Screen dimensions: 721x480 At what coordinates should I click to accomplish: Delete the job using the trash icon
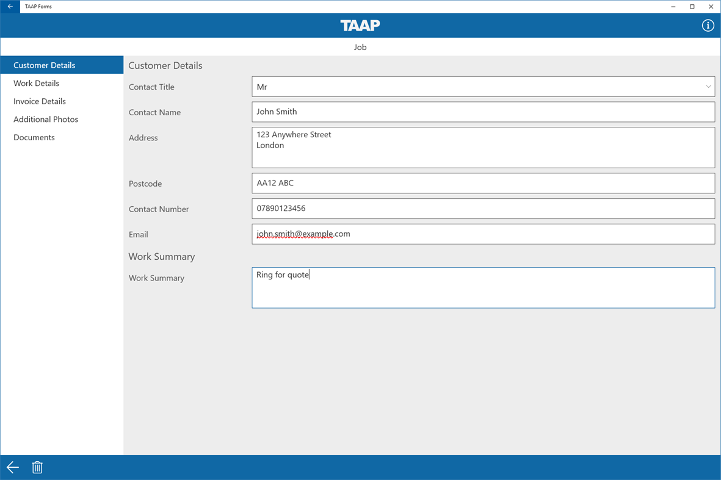(x=37, y=467)
